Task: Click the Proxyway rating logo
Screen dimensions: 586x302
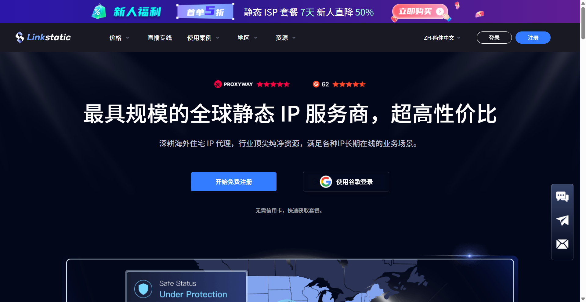Action: point(233,84)
